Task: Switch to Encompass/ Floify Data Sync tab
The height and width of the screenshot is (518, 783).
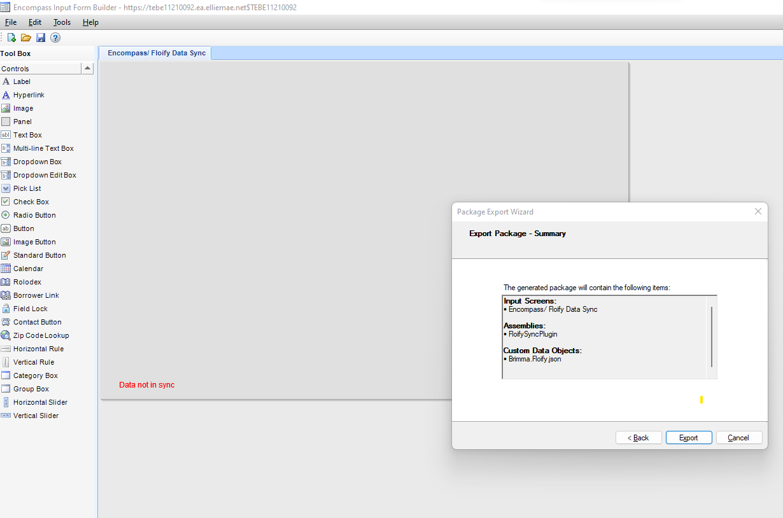Action: 155,53
